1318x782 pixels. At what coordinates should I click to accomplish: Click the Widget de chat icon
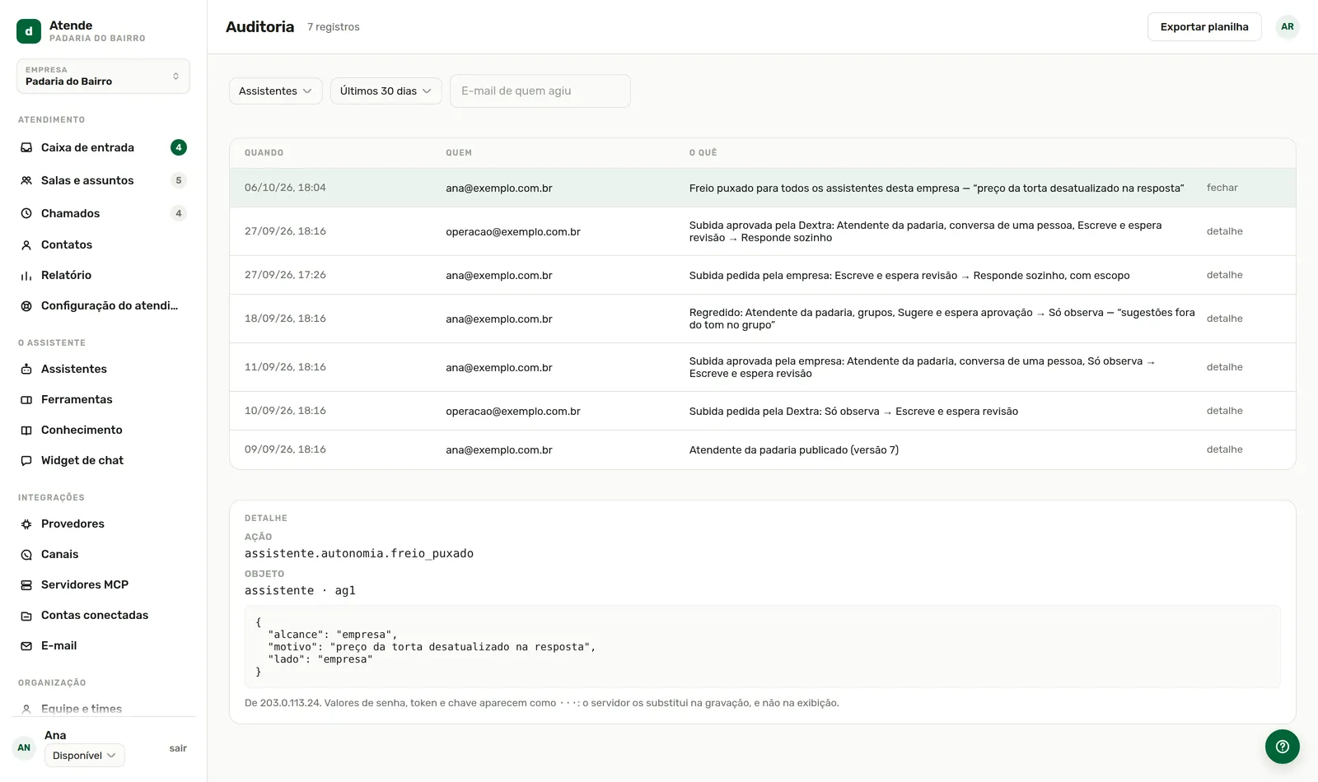(26, 460)
